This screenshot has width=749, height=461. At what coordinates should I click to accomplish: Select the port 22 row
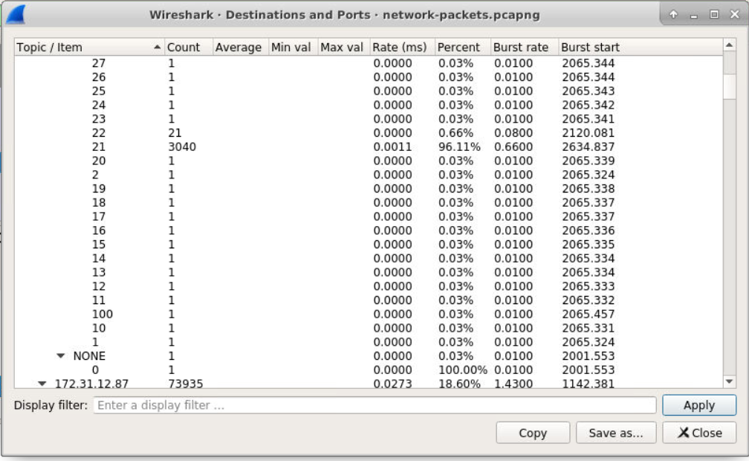pos(98,133)
